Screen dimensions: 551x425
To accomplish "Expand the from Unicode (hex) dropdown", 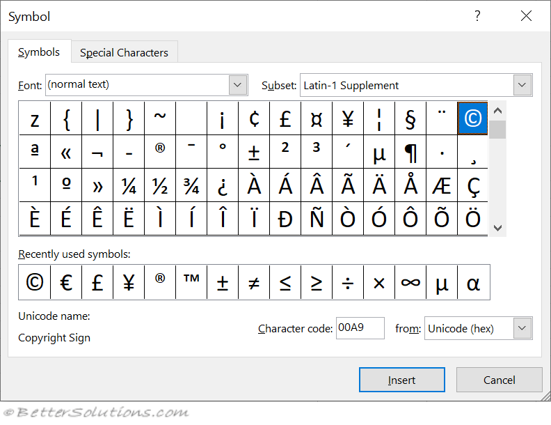I will click(x=522, y=328).
